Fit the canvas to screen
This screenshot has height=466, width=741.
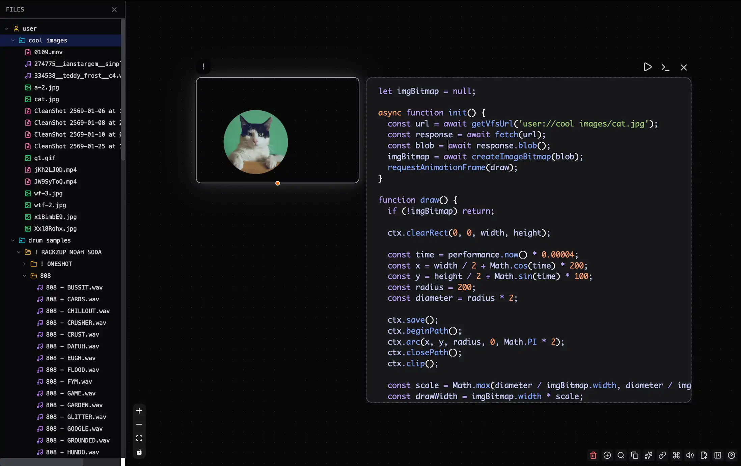pyautogui.click(x=139, y=438)
